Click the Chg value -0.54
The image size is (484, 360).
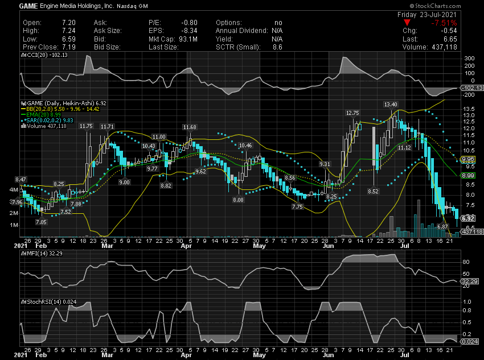pyautogui.click(x=449, y=31)
